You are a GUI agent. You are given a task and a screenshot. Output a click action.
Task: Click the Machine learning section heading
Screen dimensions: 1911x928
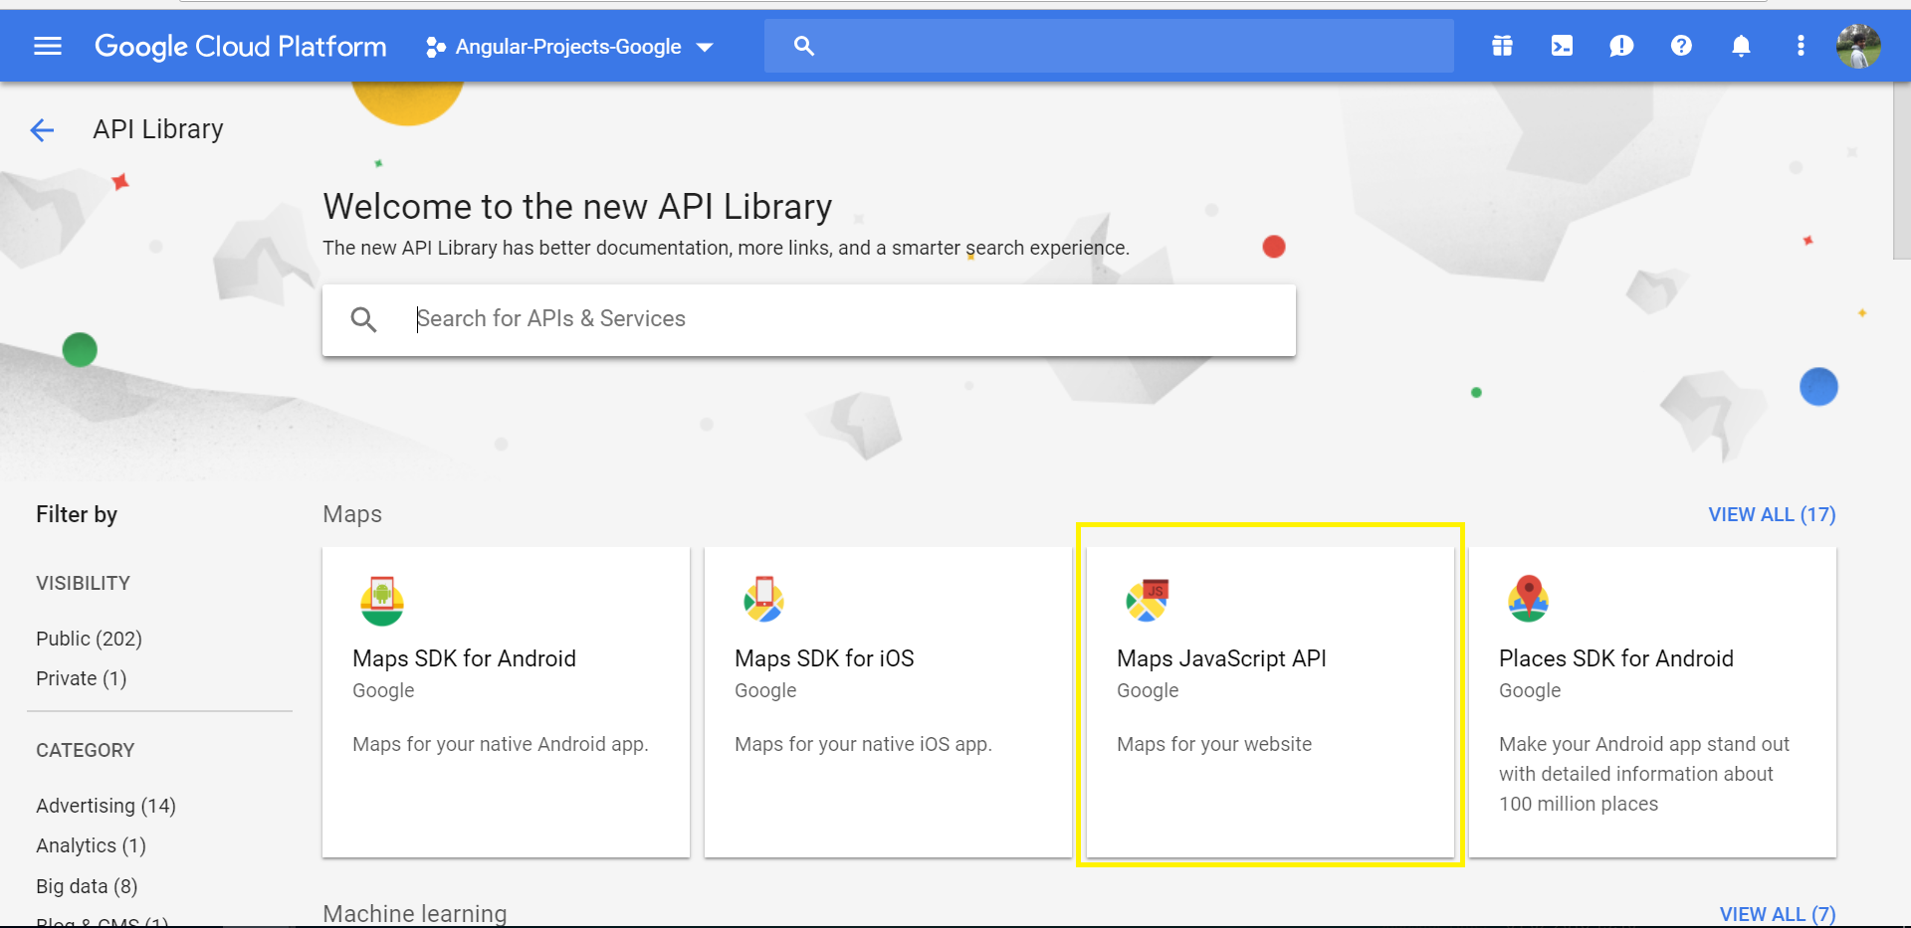click(415, 914)
